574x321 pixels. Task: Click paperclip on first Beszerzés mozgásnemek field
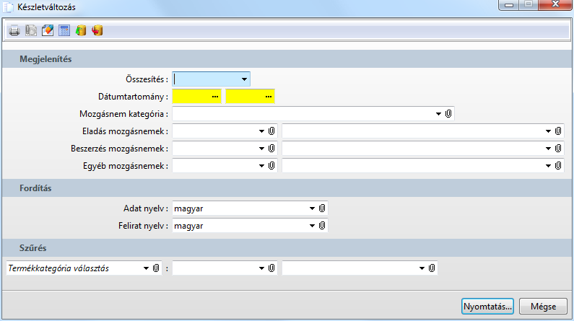(271, 149)
